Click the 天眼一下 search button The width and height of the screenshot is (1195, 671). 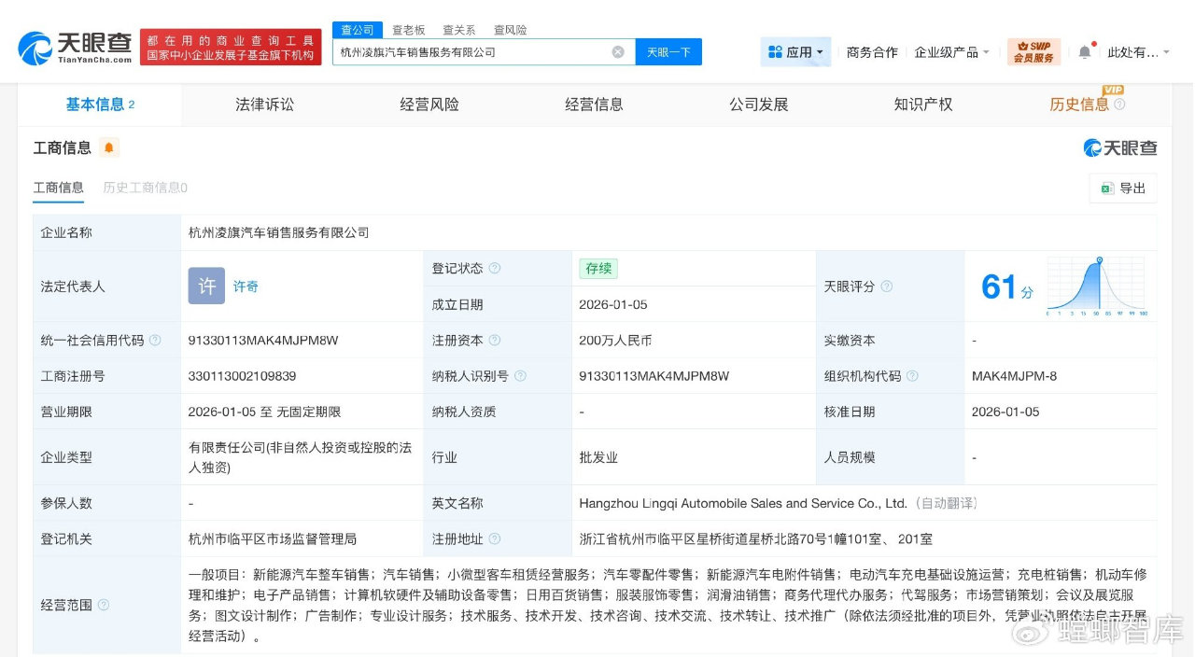point(668,51)
